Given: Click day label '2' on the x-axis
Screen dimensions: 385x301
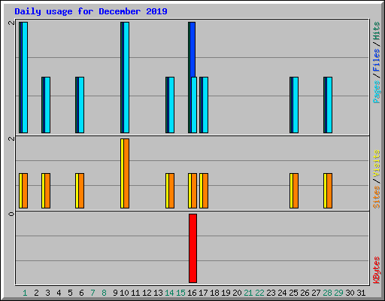Looking at the screenshot, I should [x=36, y=293].
